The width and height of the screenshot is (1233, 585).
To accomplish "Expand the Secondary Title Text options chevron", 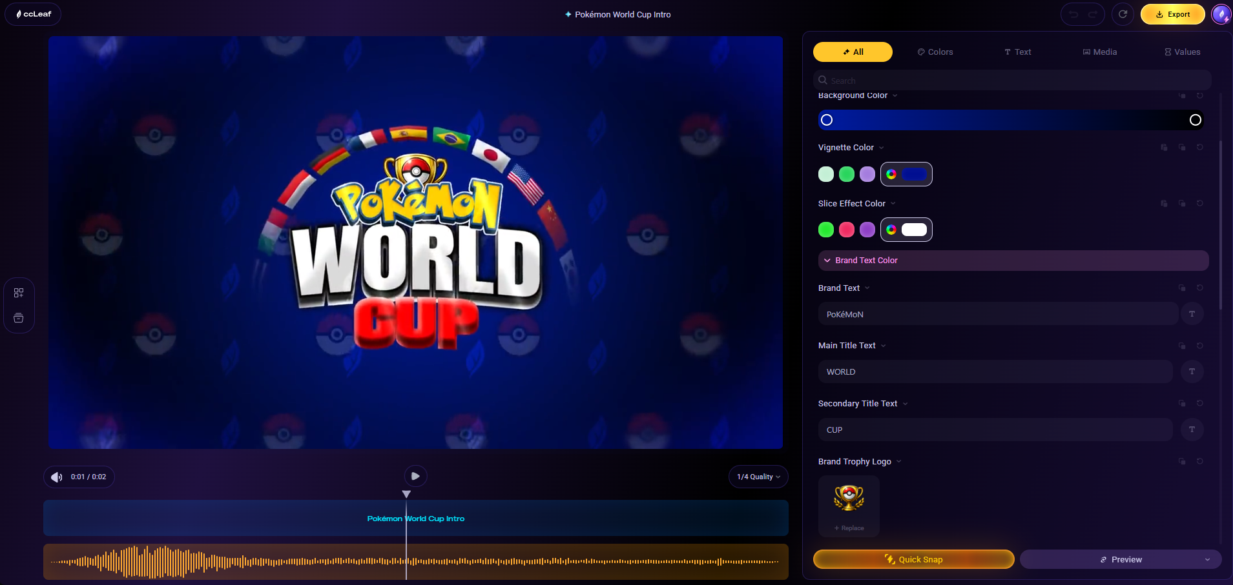I will tap(906, 404).
